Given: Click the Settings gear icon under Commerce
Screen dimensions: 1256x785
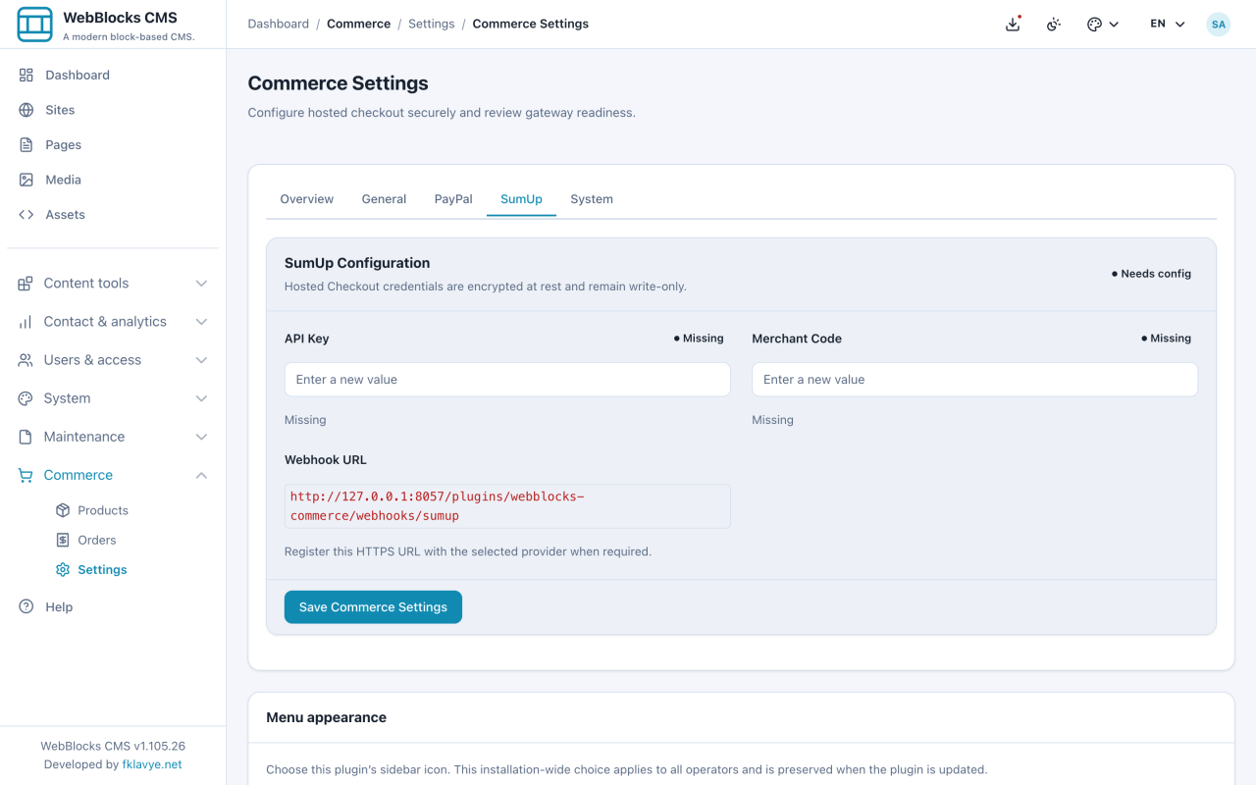Looking at the screenshot, I should (x=63, y=569).
